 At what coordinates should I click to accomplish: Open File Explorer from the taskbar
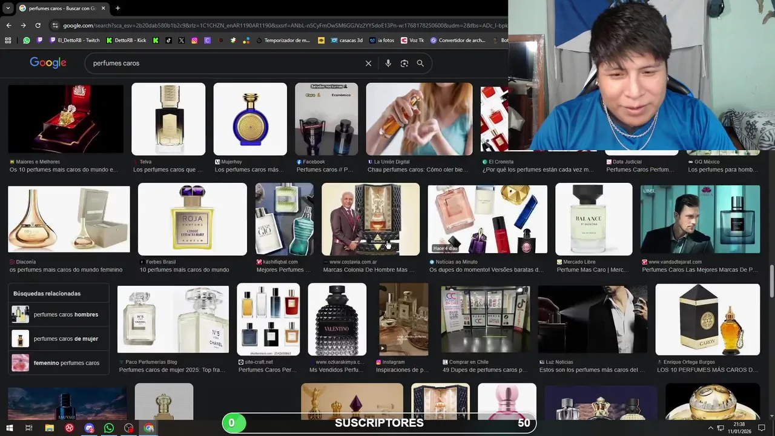(50, 428)
